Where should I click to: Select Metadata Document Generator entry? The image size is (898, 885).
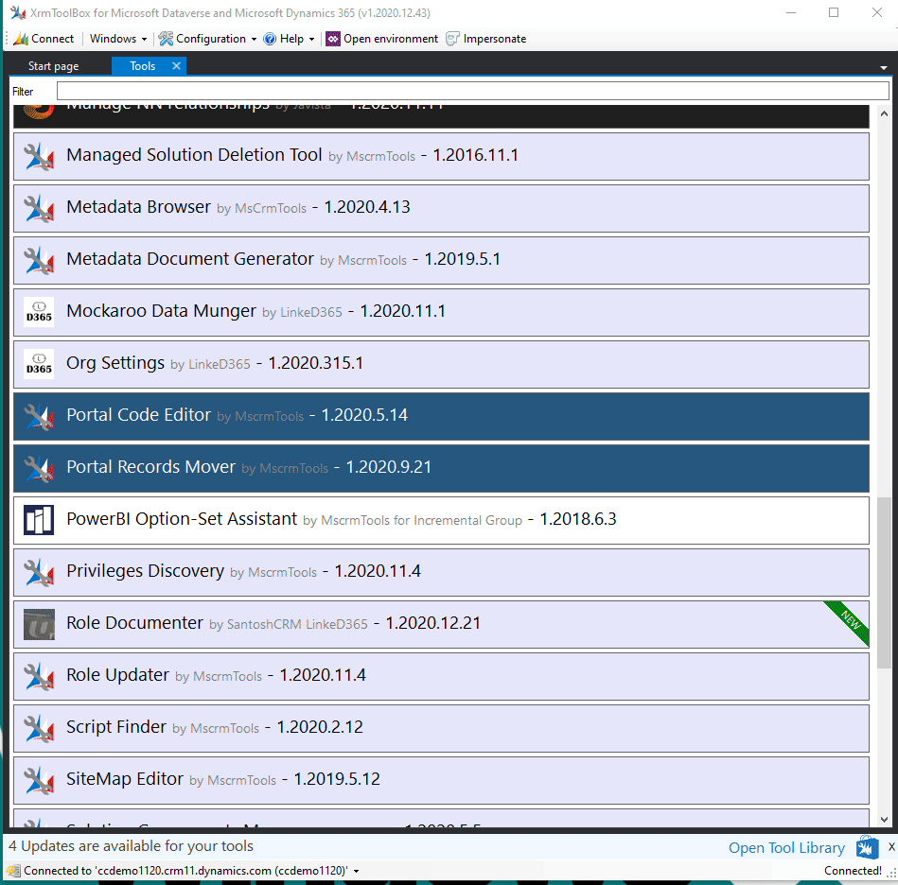point(441,260)
